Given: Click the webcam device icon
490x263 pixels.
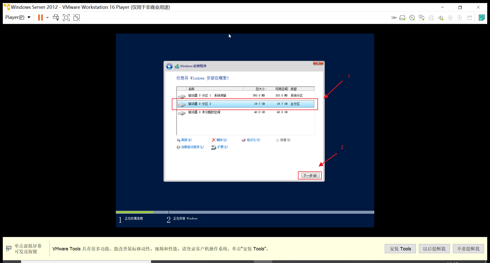Looking at the screenshot, I should (450, 17).
